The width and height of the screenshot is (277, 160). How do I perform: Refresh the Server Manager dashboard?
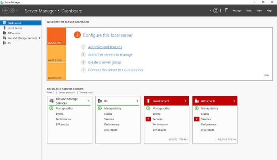pos(216,11)
